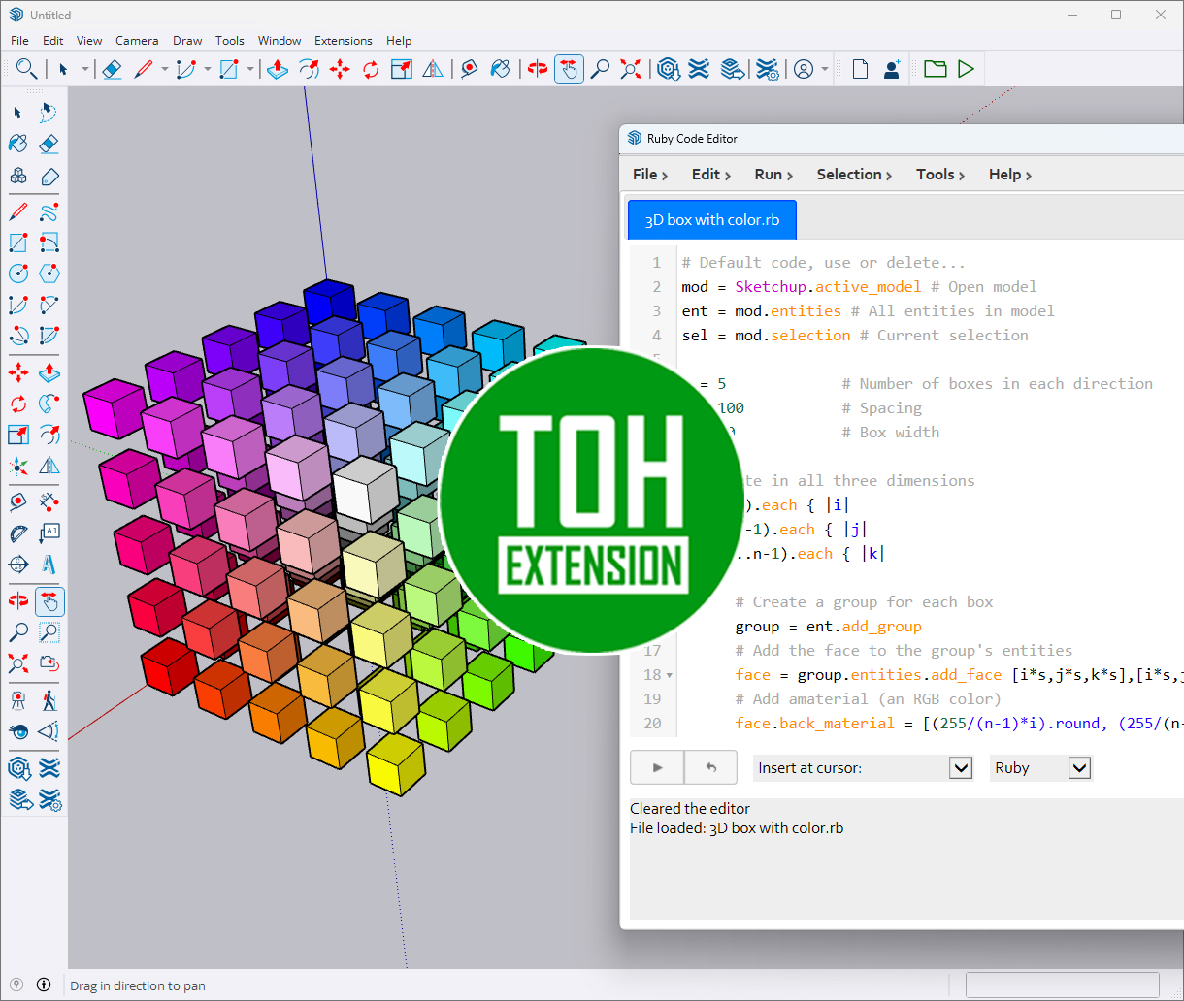Screen dimensions: 1184x1001
Task: Open Ruby Code Editor Edit menu
Action: click(x=711, y=175)
